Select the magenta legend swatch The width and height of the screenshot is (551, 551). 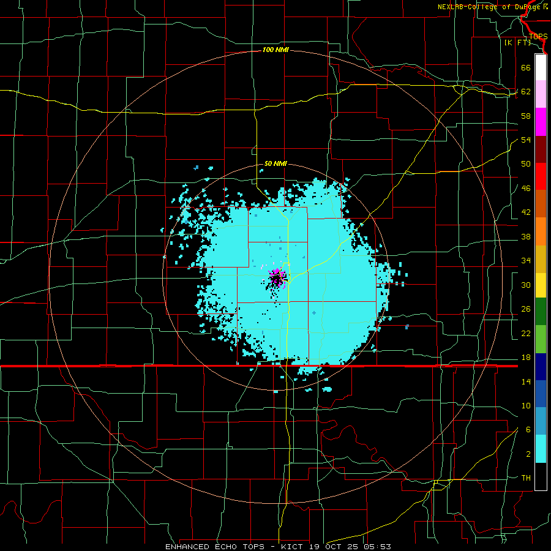click(541, 122)
